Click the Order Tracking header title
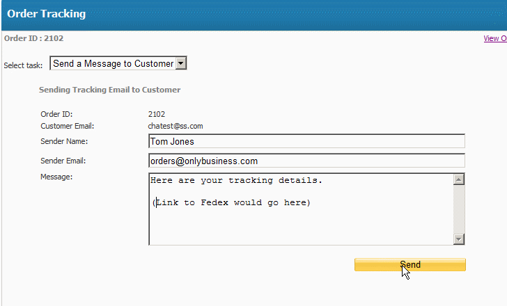Screen dimensions: 507x306 (x=46, y=14)
